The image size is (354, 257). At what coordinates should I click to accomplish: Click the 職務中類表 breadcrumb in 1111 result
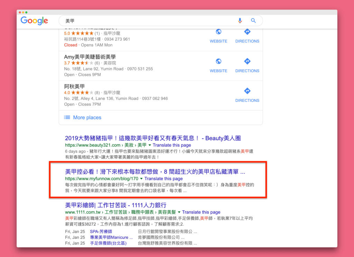142,212
